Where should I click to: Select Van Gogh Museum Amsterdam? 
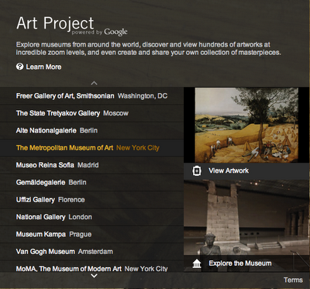pos(91,252)
